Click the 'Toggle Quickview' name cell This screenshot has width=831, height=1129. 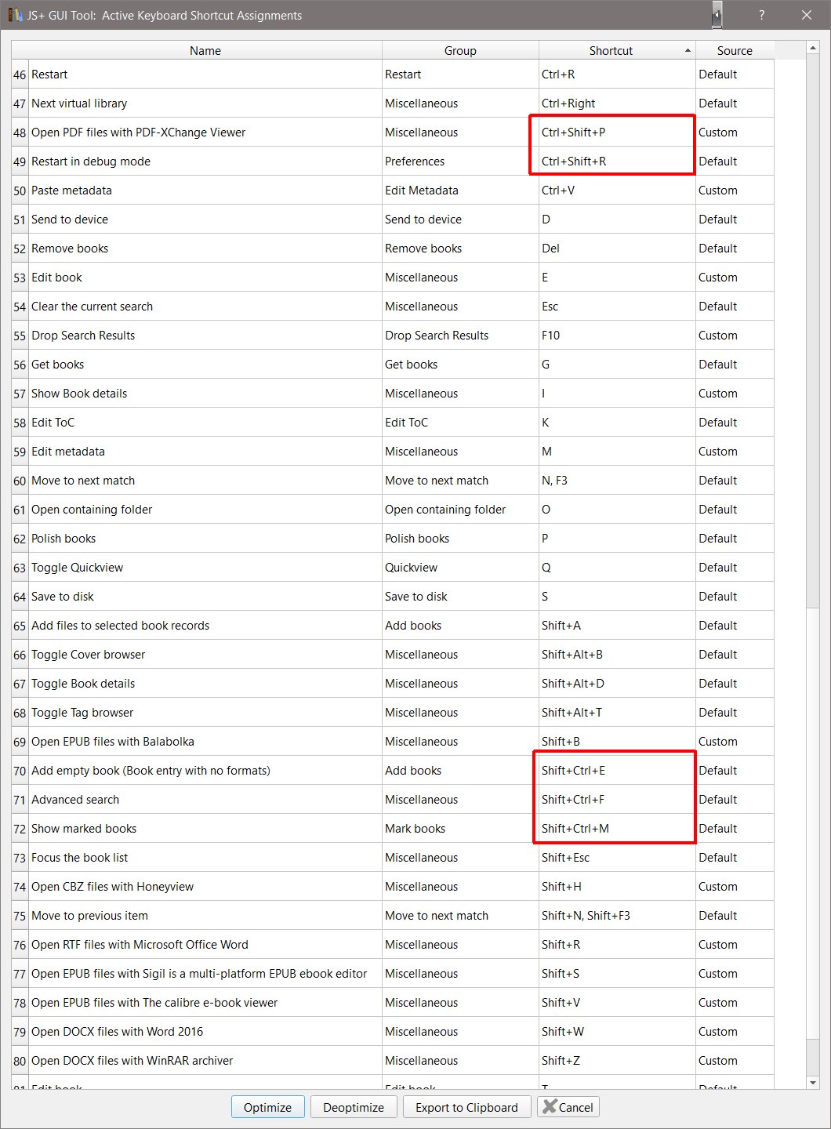205,568
